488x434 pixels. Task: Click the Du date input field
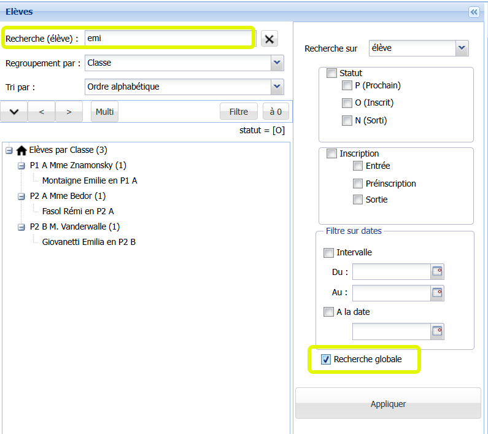pyautogui.click(x=391, y=272)
